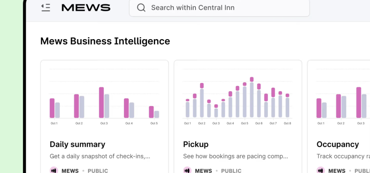Viewport: 370px width, 173px height.
Task: Open the Daily summary chart thumbnail
Action: tap(104, 96)
